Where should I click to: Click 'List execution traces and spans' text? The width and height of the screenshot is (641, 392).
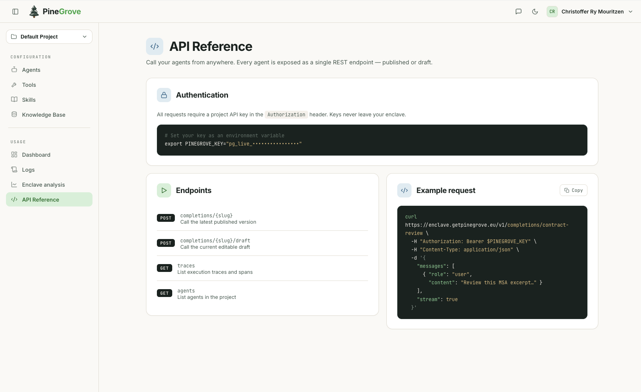click(215, 272)
